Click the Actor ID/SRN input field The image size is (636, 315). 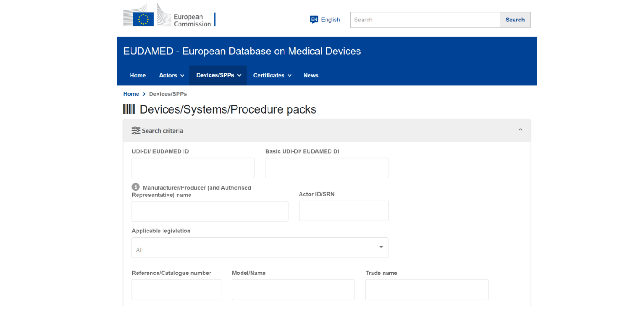pyautogui.click(x=343, y=211)
